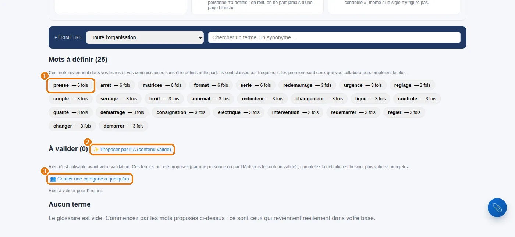Viewport: 515px width, 237px height.
Task: Pick the 'serrage' word chip
Action: 119,99
